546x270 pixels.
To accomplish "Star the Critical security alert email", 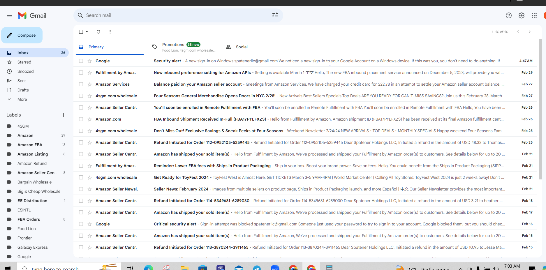I will click(90, 224).
